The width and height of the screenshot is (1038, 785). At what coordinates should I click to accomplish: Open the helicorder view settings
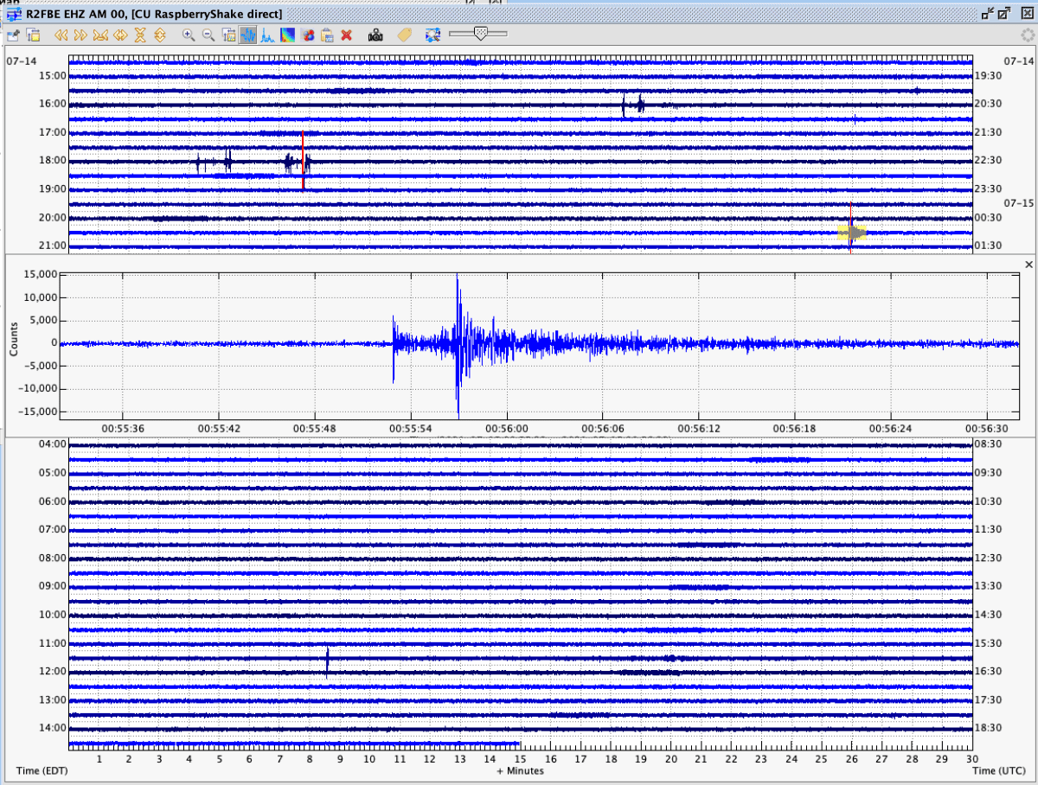pyautogui.click(x=32, y=35)
